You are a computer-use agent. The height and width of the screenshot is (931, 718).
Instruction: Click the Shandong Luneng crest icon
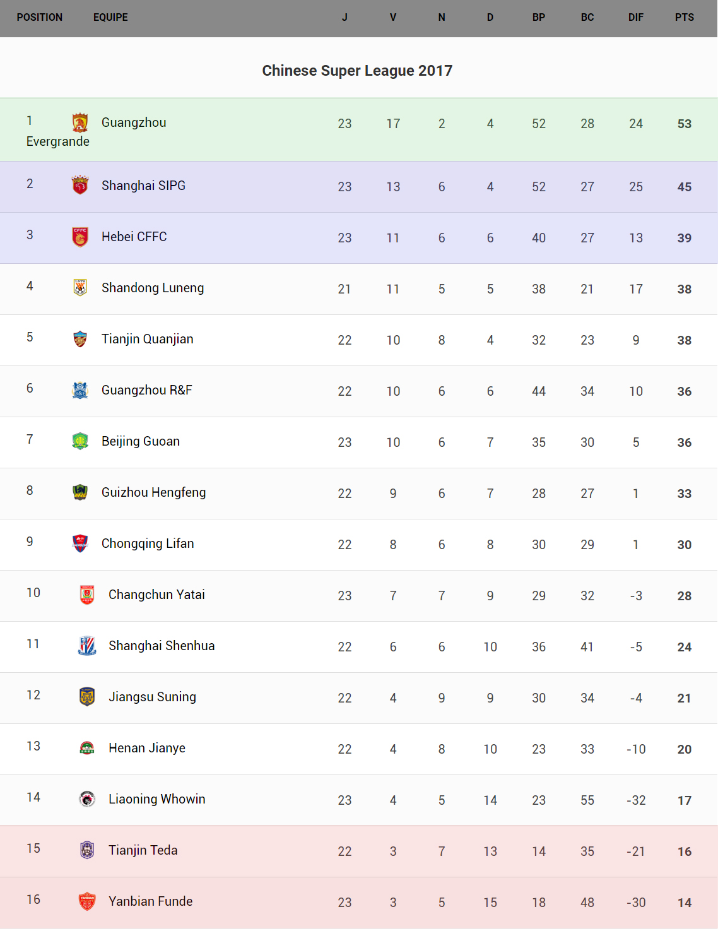point(80,288)
